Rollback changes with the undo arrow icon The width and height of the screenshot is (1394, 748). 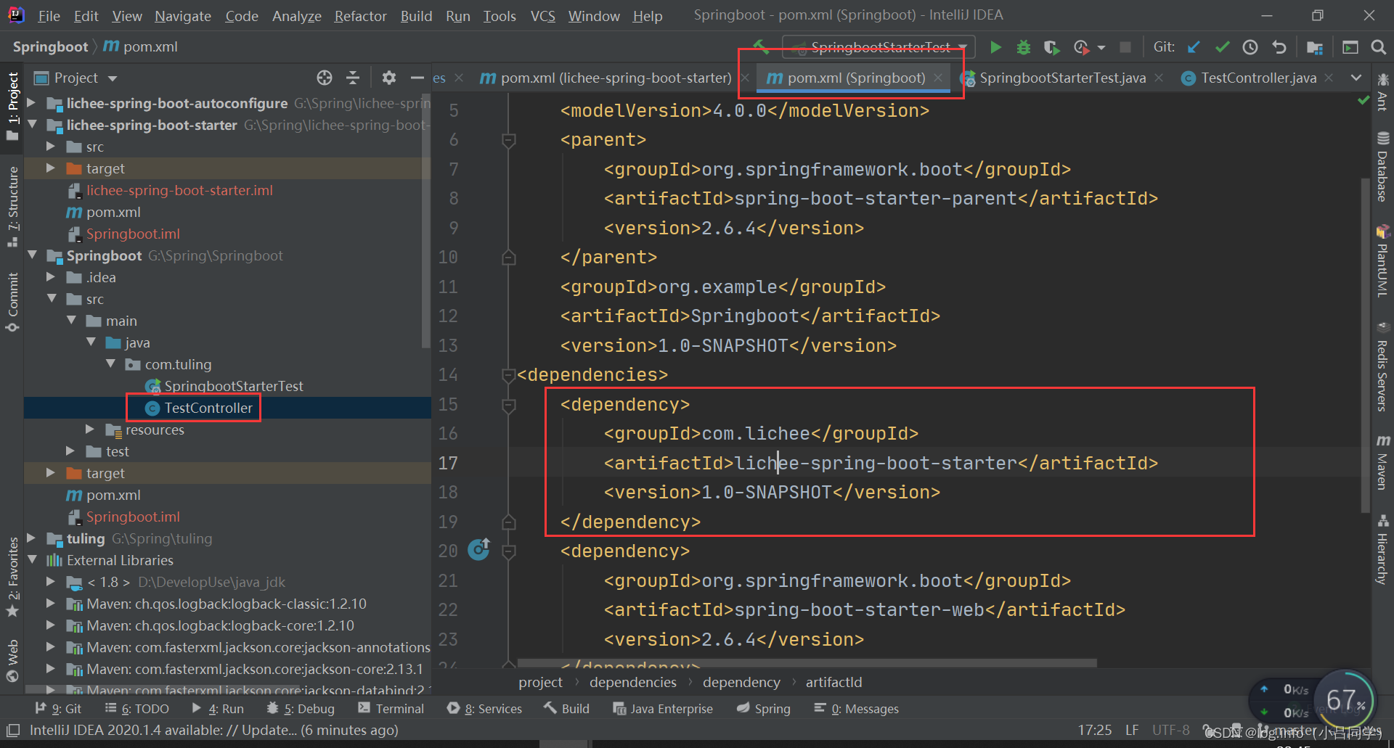click(x=1279, y=47)
